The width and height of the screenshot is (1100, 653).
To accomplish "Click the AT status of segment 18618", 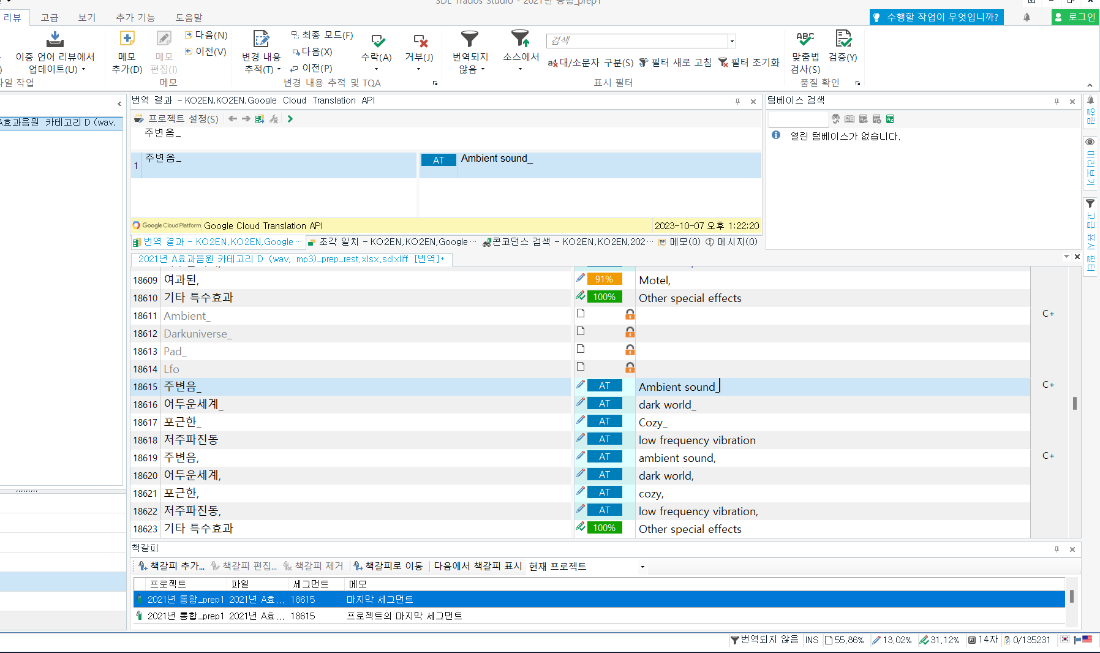I will tap(605, 439).
